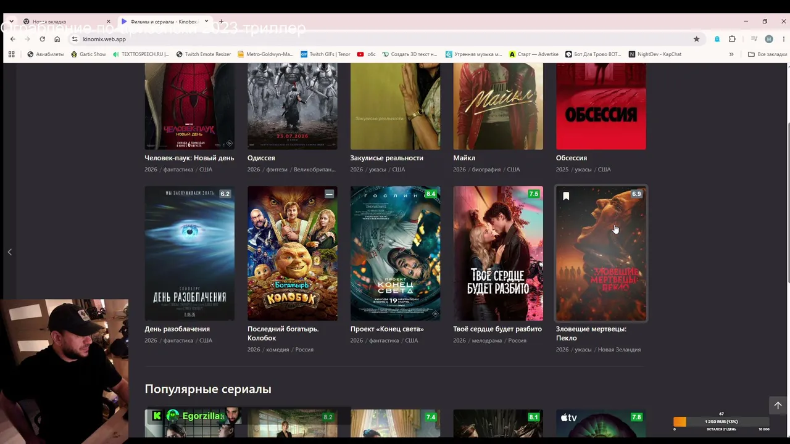This screenshot has width=790, height=444.
Task: Click the Закулисье реальности title
Action: (x=387, y=158)
